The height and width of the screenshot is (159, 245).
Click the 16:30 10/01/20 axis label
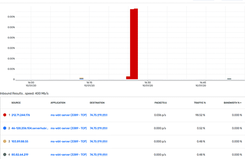[148, 84]
